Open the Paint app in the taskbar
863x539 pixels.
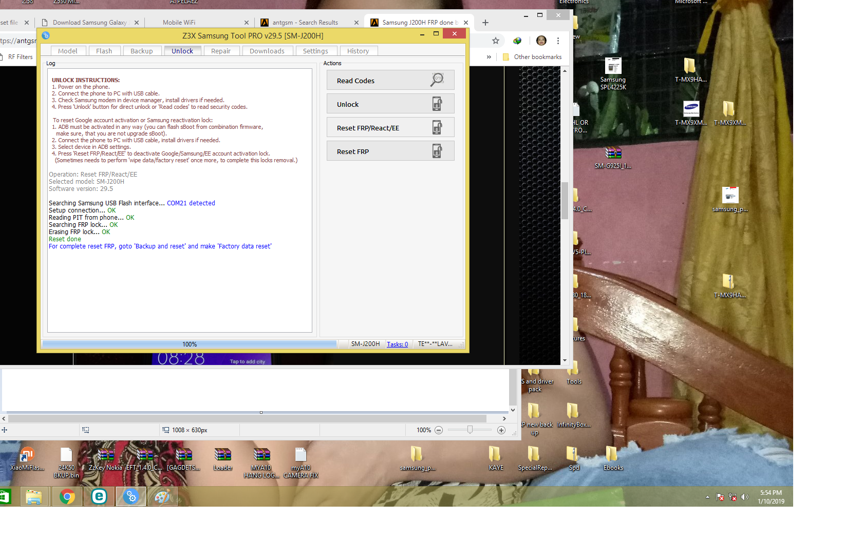click(x=162, y=496)
